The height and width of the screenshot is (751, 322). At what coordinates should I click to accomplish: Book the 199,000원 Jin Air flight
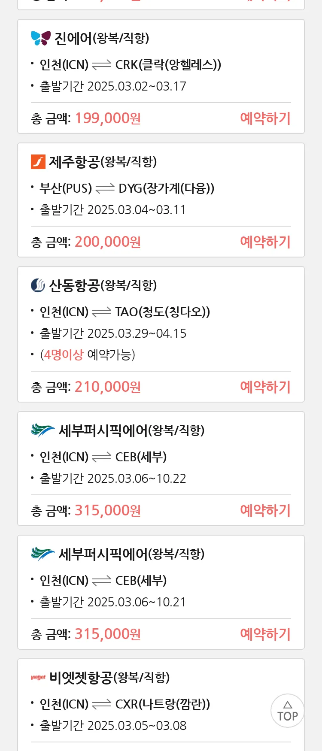point(265,118)
